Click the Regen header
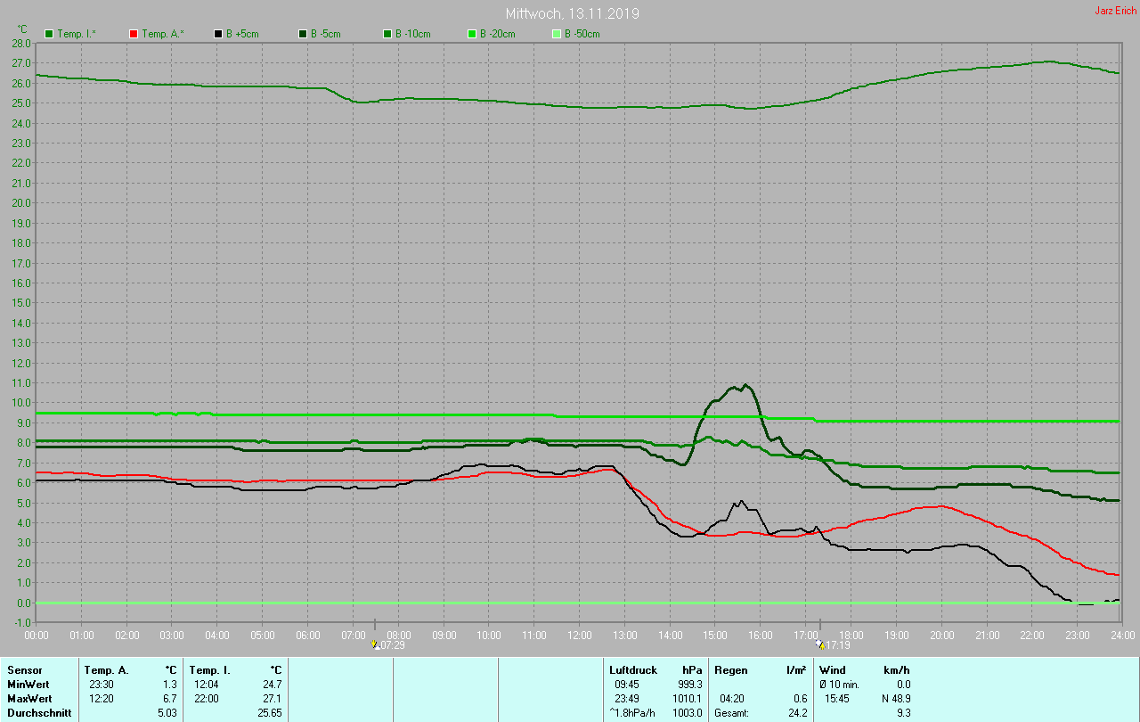 (x=730, y=669)
